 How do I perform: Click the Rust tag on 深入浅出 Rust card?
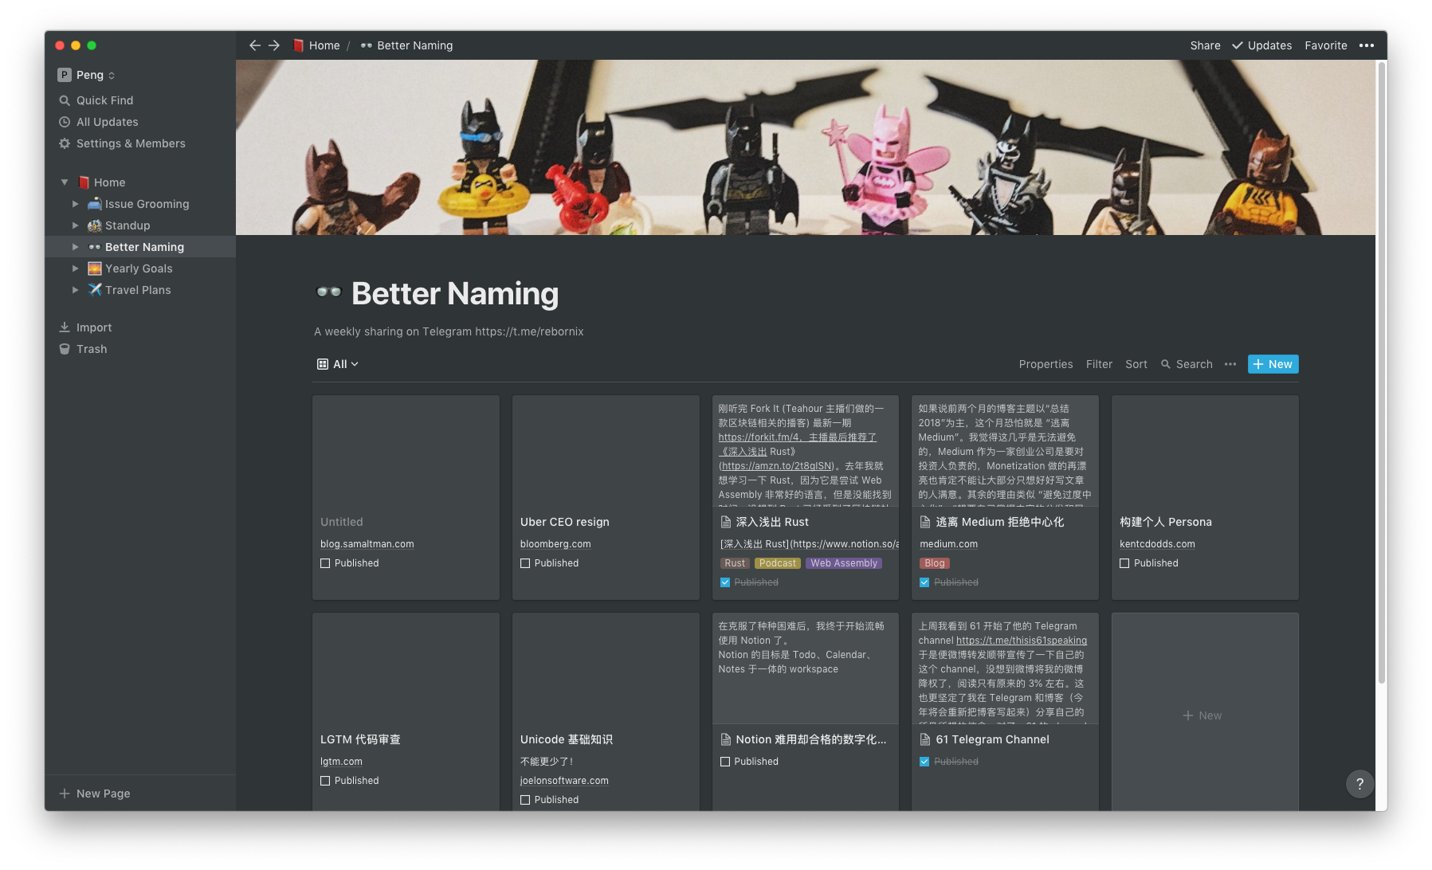click(x=735, y=563)
